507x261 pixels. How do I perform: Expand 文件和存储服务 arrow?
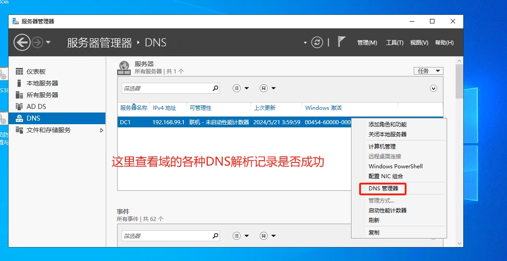point(101,130)
